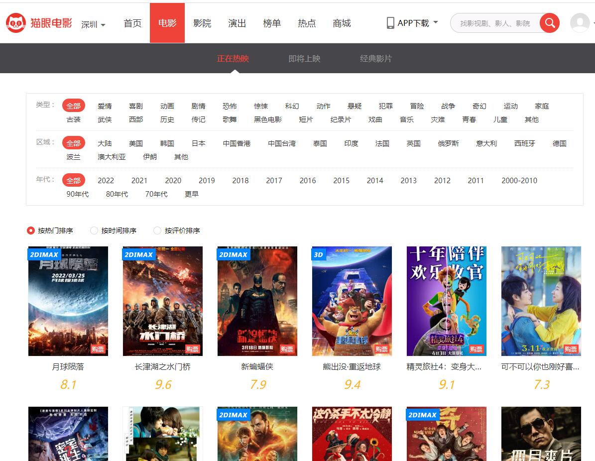Click 7.3 rating under 可不可以你也刚好喜...
595x461 pixels.
(542, 385)
